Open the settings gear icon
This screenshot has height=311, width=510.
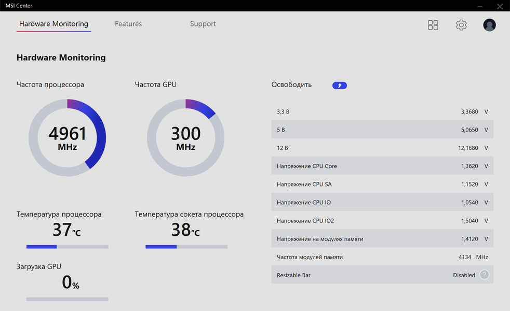(x=461, y=25)
